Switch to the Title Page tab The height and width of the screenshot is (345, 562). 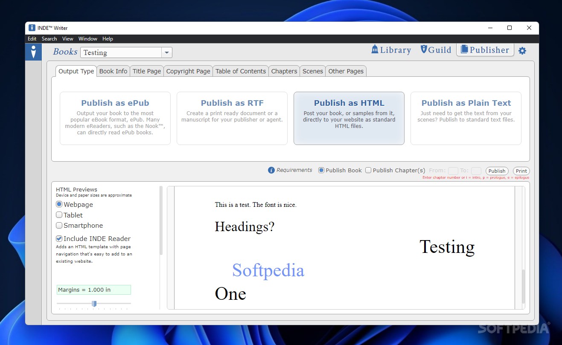147,71
